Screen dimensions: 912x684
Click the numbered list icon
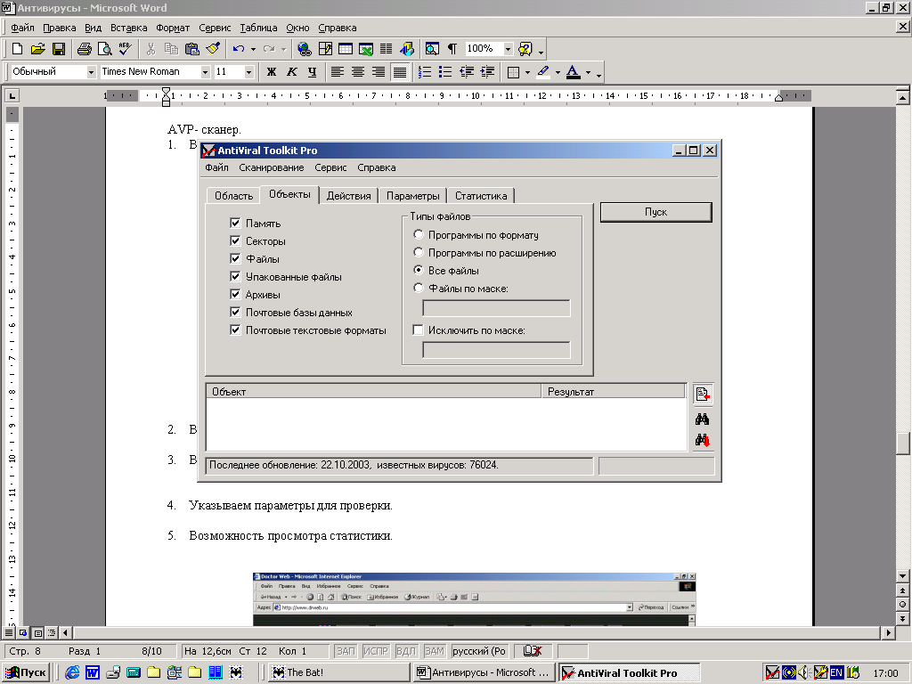[425, 71]
